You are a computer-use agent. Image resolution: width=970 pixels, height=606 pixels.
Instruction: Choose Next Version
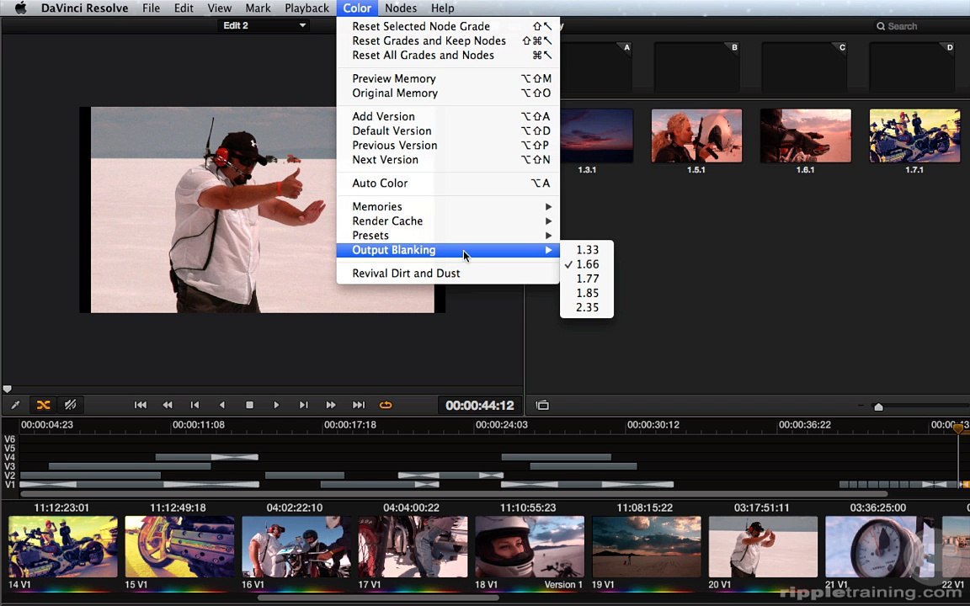click(x=448, y=160)
